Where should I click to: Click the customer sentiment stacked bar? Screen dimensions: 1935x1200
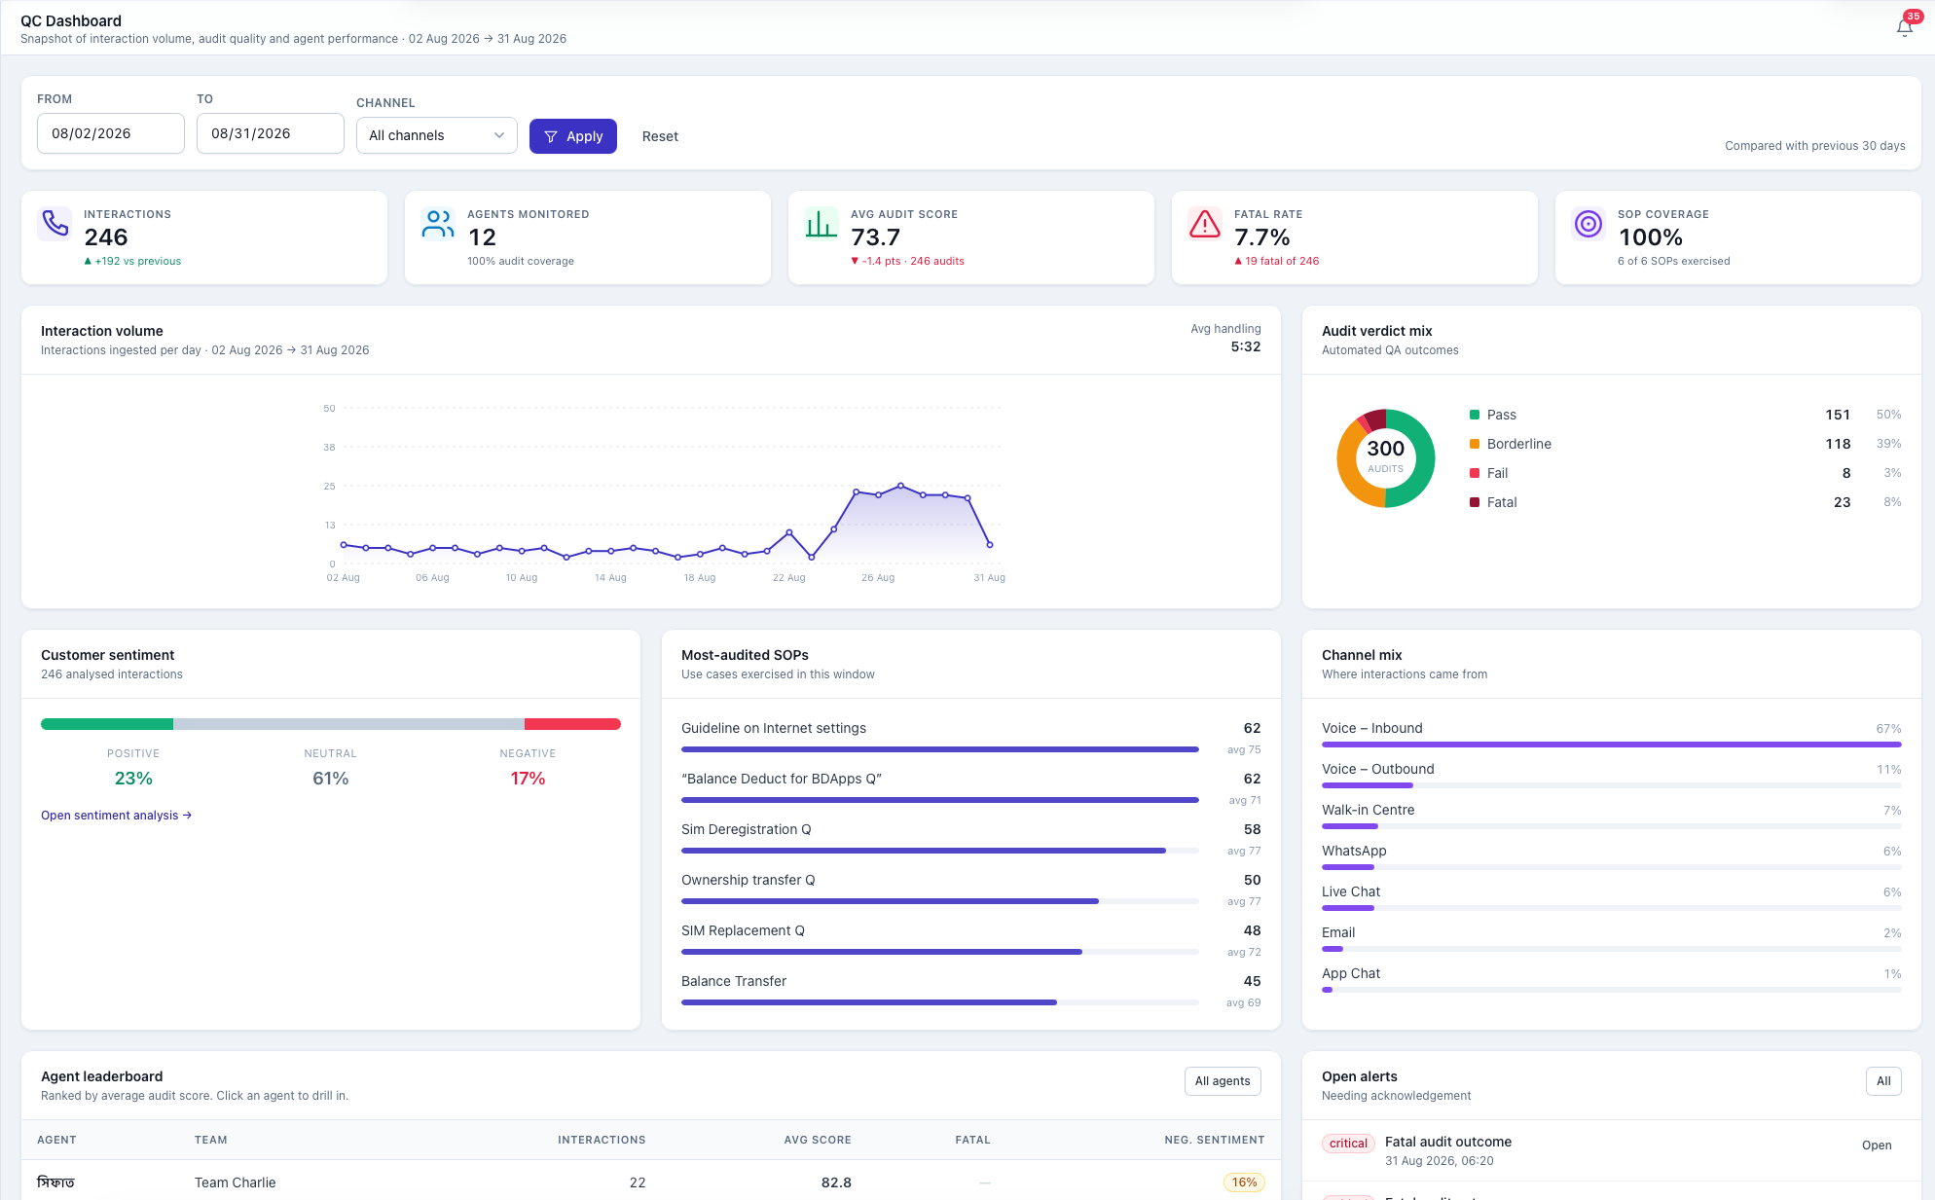click(331, 724)
